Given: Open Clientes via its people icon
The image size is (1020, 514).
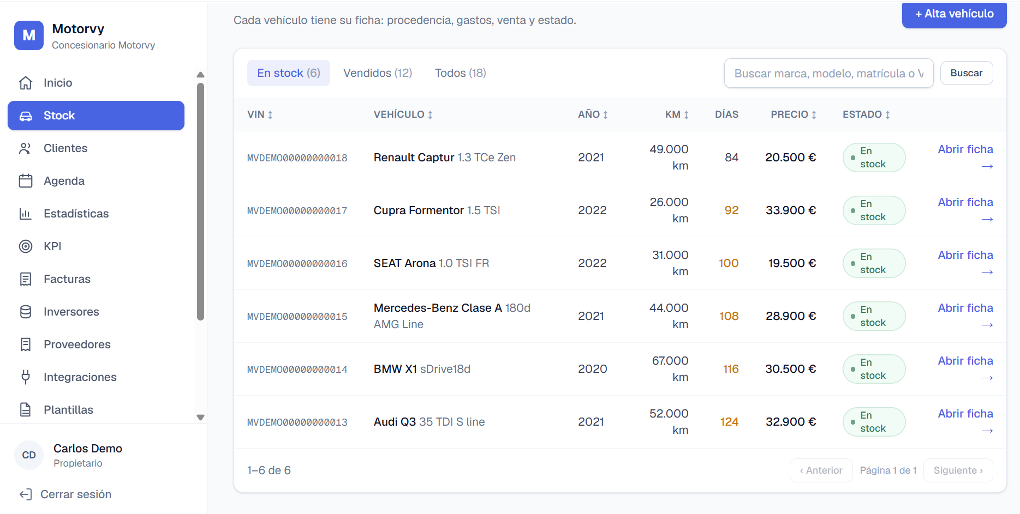Looking at the screenshot, I should pos(26,148).
